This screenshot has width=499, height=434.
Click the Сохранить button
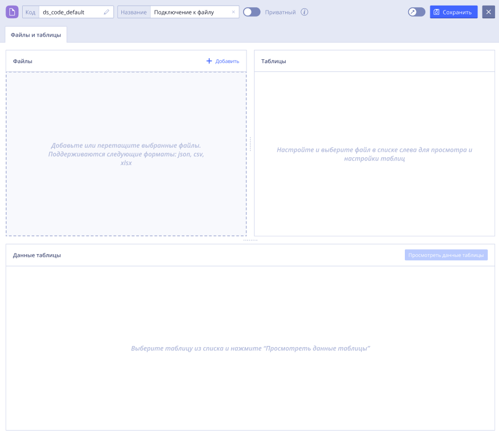[x=454, y=12]
